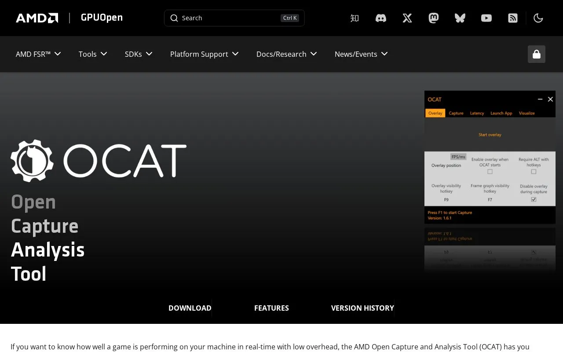Expand the Tools menu
This screenshot has height=352, width=563.
coord(93,54)
